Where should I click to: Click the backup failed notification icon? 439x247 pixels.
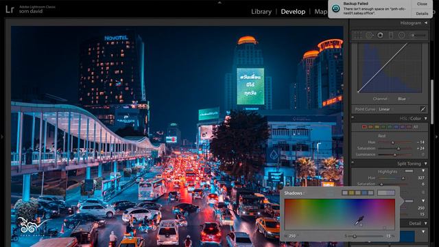pyautogui.click(x=336, y=8)
